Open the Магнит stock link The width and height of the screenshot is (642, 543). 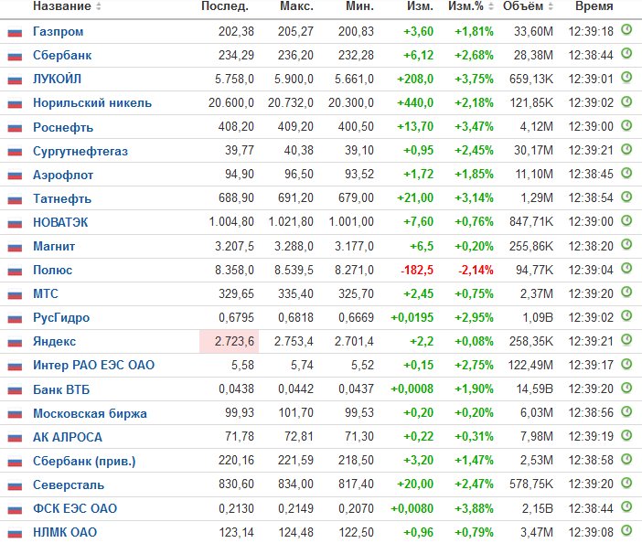[54, 246]
